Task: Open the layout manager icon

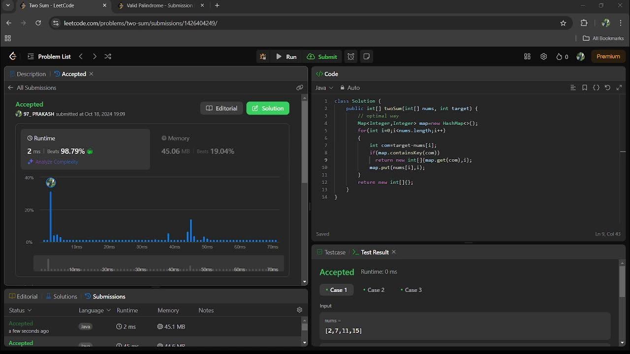Action: tap(527, 57)
